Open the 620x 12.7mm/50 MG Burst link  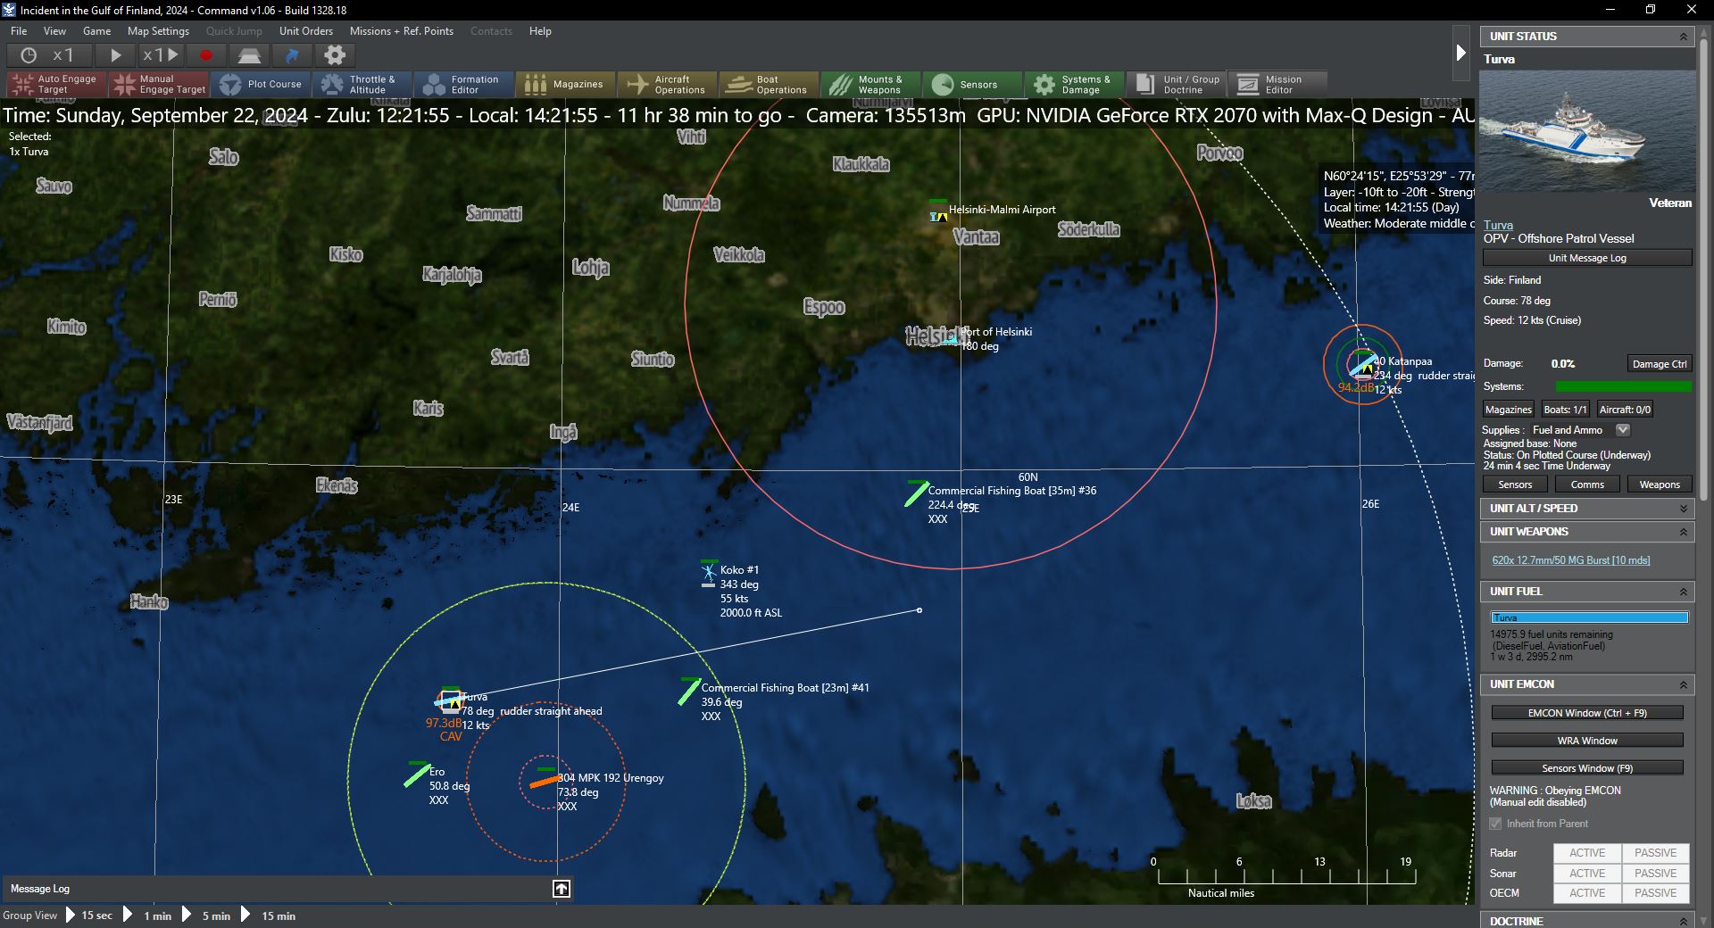coord(1571,560)
